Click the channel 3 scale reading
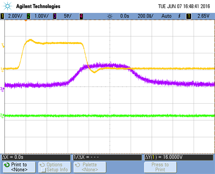Screen dimensions: 215x174 pos(68,16)
